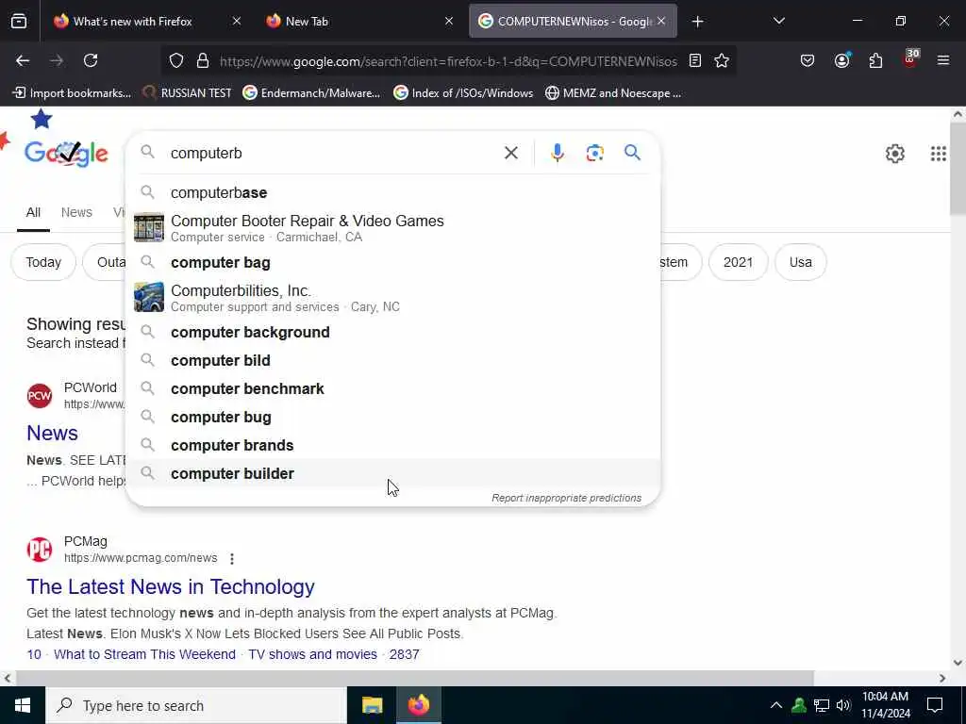This screenshot has height=724, width=966.
Task: Select the computerbase suggestion
Action: coord(393,192)
